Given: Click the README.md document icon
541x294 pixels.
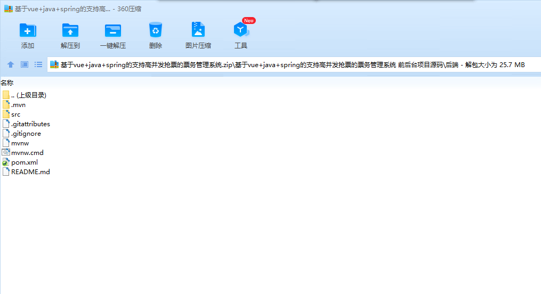Looking at the screenshot, I should click(x=6, y=171).
